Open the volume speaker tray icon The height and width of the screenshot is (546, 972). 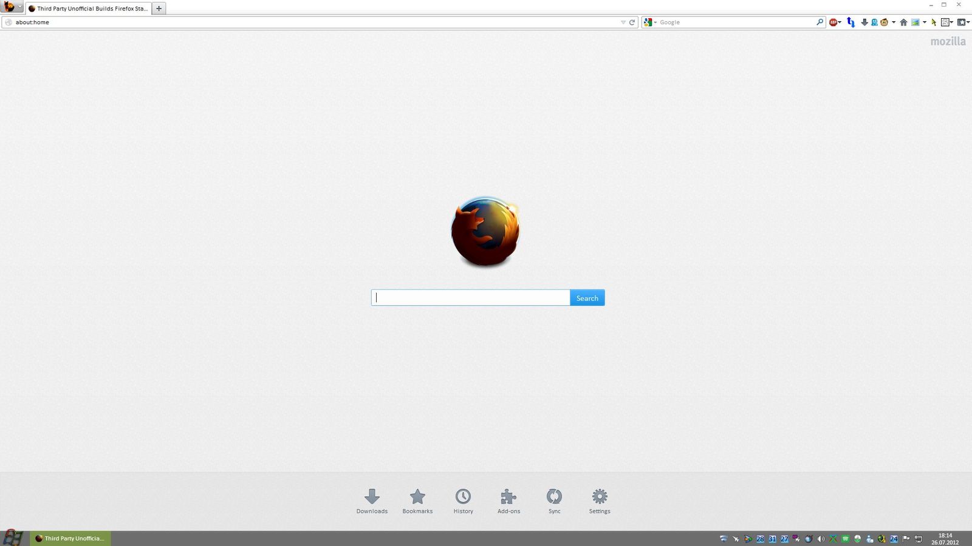point(821,539)
